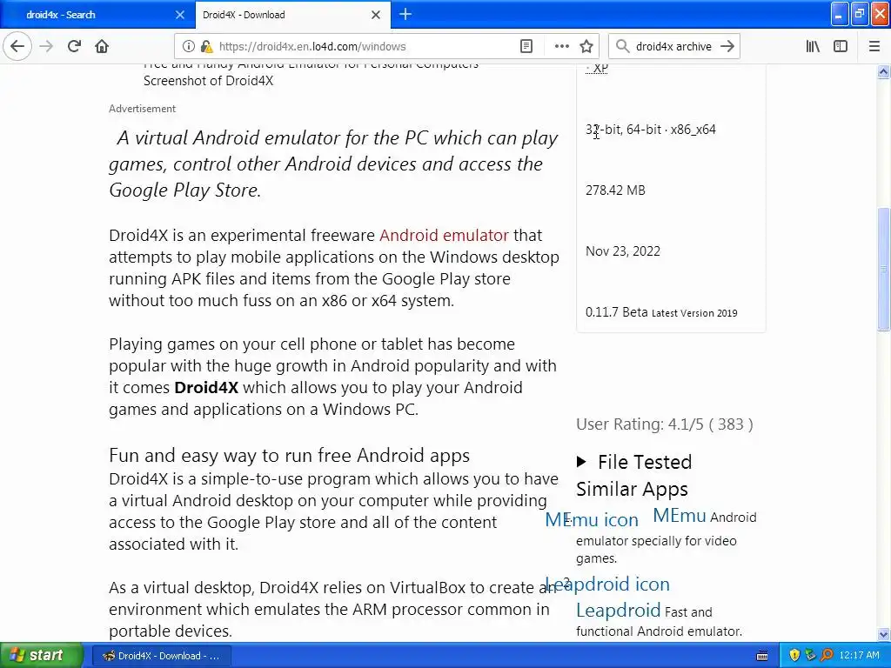Open the Firefox home page

pos(102,46)
